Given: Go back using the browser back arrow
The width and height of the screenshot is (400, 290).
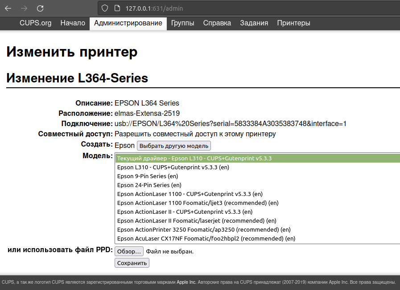Looking at the screenshot, I should (x=8, y=8).
